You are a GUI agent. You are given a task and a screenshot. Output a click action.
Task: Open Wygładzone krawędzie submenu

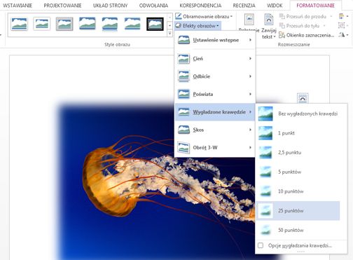coord(214,112)
